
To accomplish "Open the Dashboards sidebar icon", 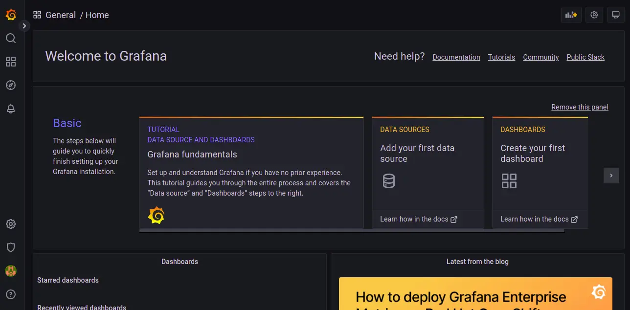I will coord(11,62).
